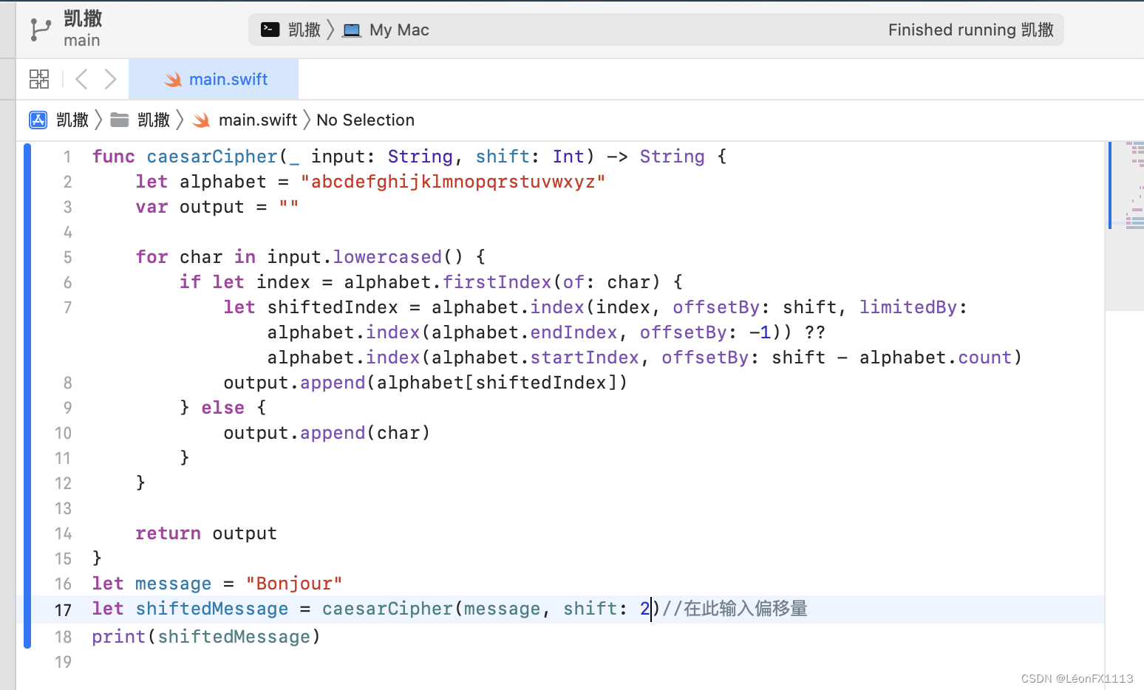Click the terminal icon in the scheme selector

coord(269,30)
